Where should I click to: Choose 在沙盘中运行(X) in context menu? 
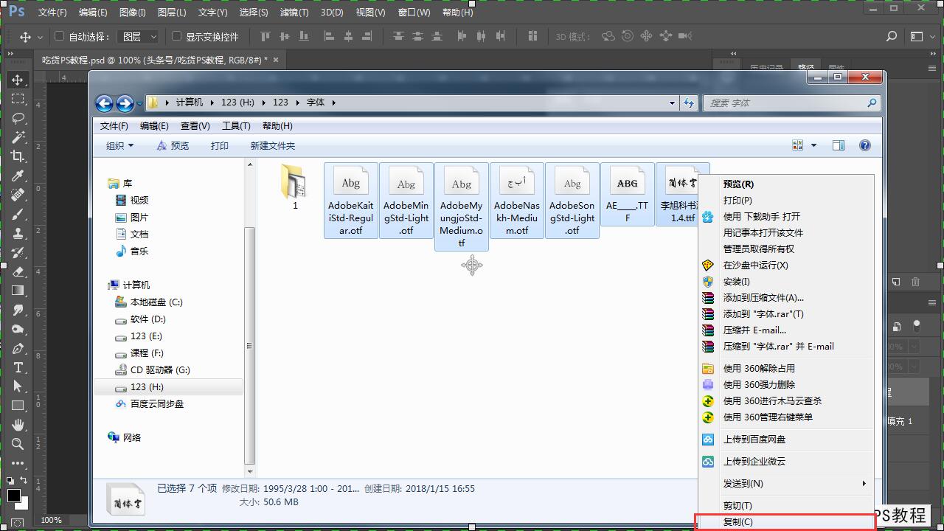786,265
